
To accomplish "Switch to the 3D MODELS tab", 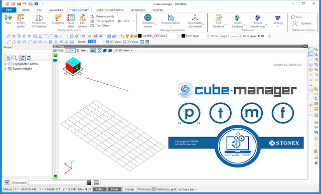I will tap(138, 10).
